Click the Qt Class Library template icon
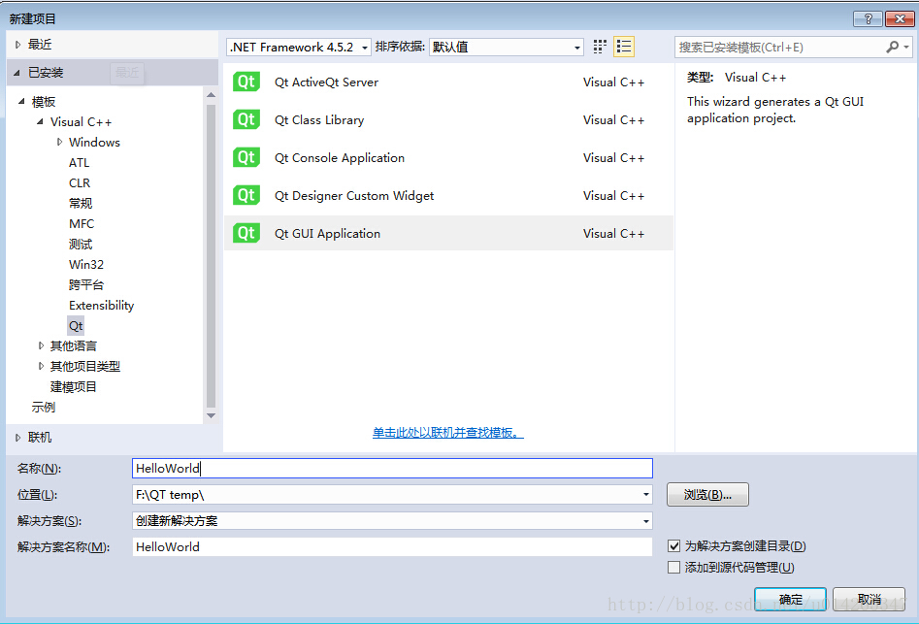The image size is (919, 624). (x=246, y=119)
